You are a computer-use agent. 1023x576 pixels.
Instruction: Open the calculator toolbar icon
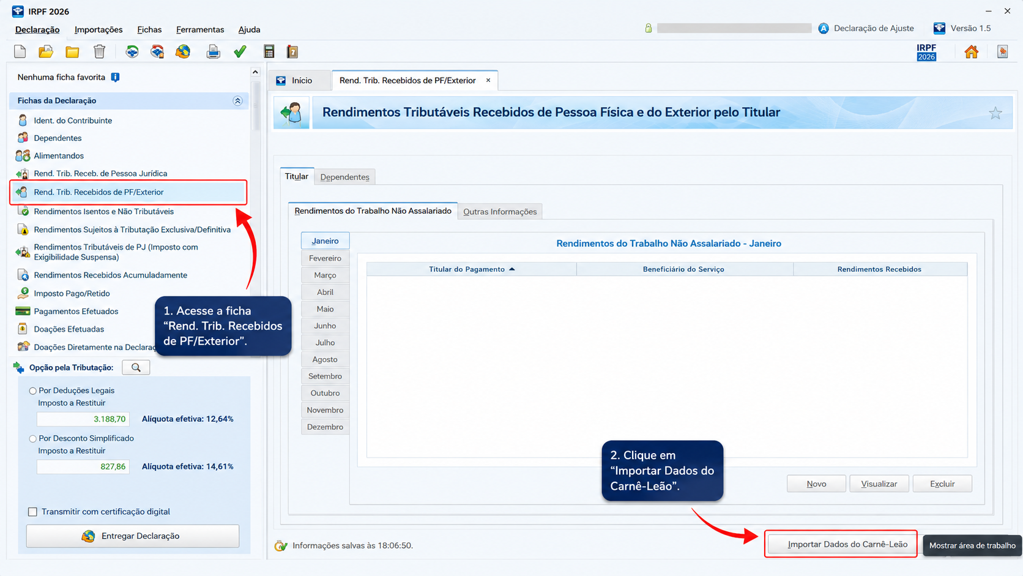click(x=269, y=51)
